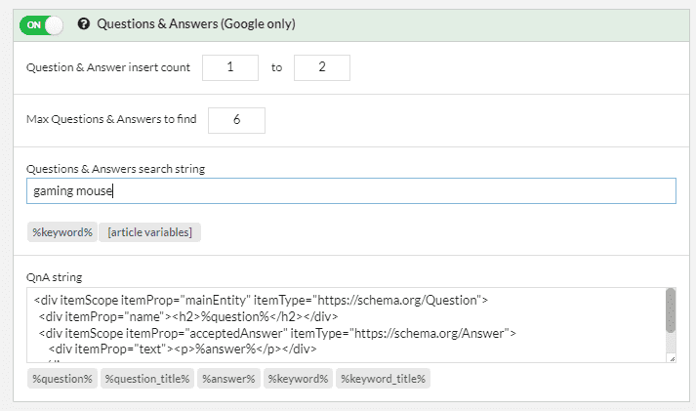Image resolution: width=696 pixels, height=411 pixels.
Task: Open the [article variables] button
Action: (150, 232)
